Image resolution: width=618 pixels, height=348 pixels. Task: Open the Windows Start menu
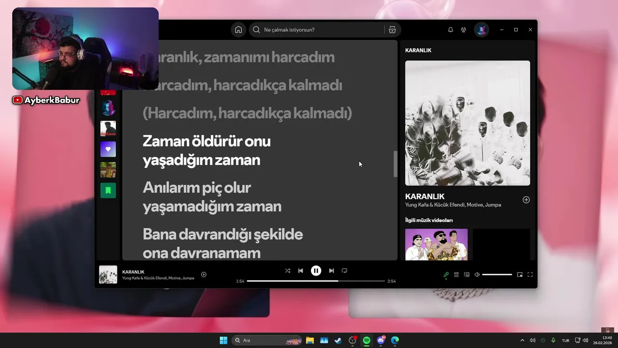224,340
